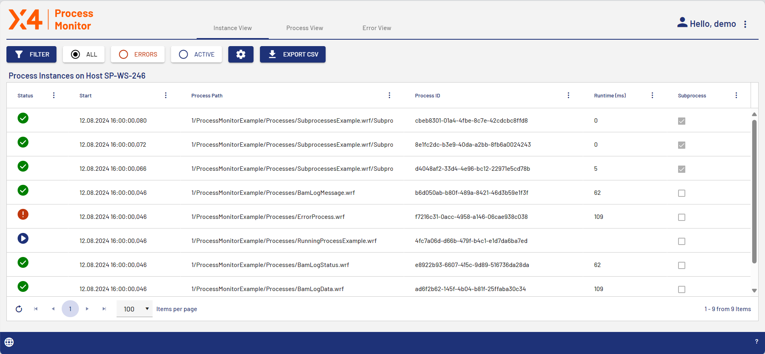This screenshot has height=354, width=765.
Task: Open the settings gear button
Action: (241, 55)
